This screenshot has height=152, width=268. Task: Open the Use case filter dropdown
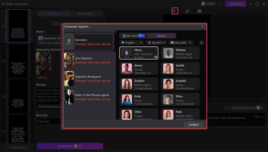(x=181, y=43)
